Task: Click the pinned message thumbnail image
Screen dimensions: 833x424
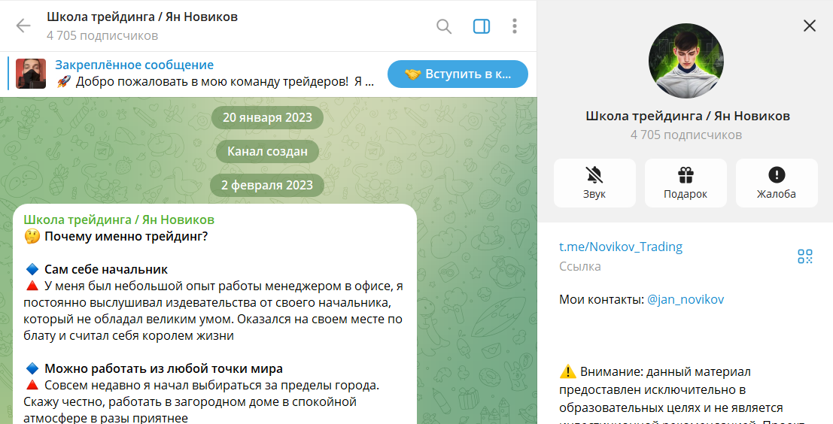Action: [31, 74]
